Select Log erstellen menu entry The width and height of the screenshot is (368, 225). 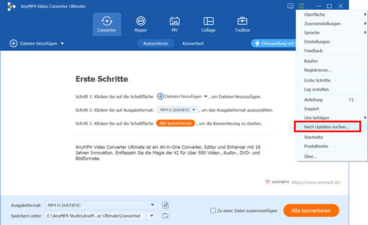click(x=332, y=90)
